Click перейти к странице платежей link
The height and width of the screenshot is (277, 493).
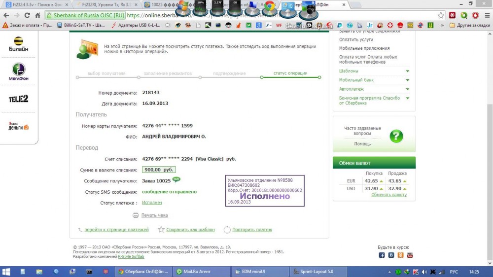click(116, 230)
